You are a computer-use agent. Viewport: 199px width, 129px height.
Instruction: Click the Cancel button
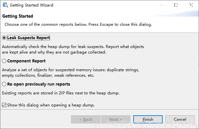180,119
